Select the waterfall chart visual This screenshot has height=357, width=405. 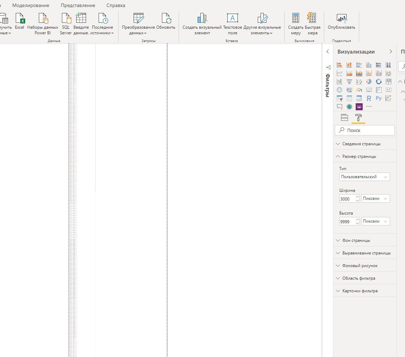point(339,82)
